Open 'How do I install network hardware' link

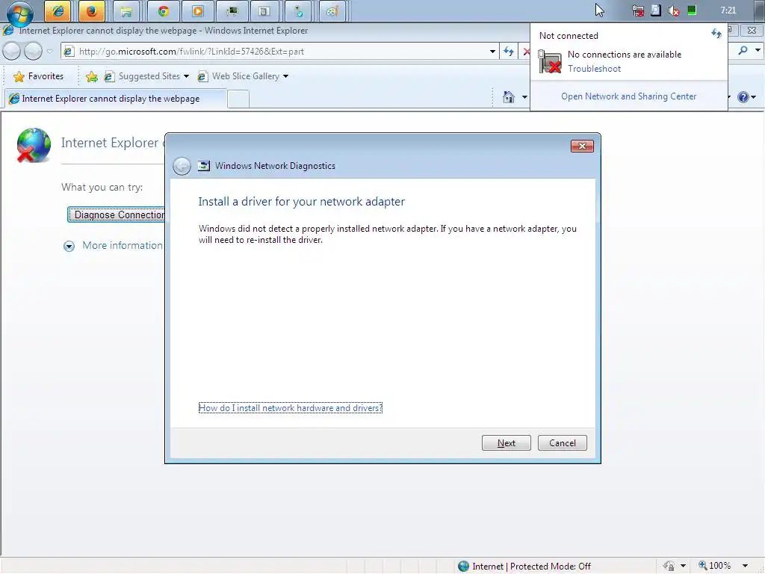coord(291,408)
